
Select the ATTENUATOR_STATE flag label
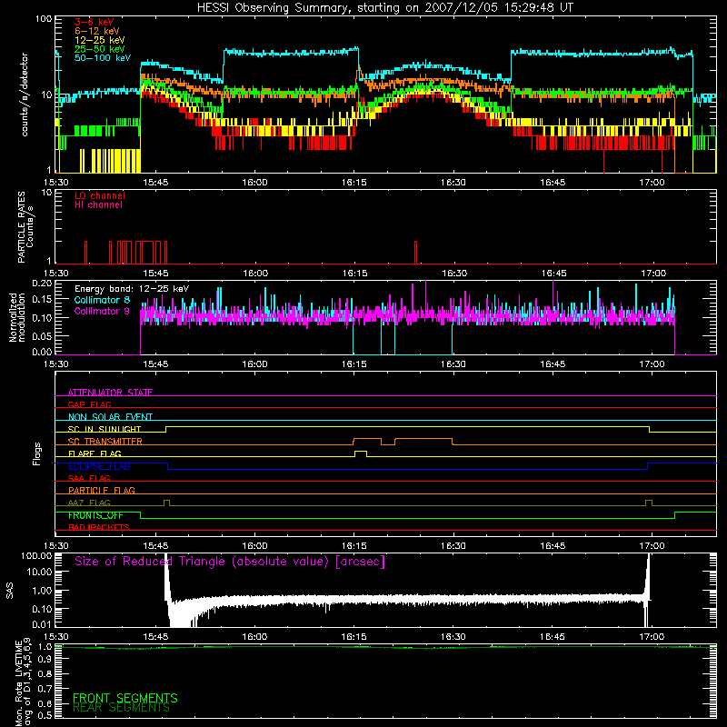point(110,393)
